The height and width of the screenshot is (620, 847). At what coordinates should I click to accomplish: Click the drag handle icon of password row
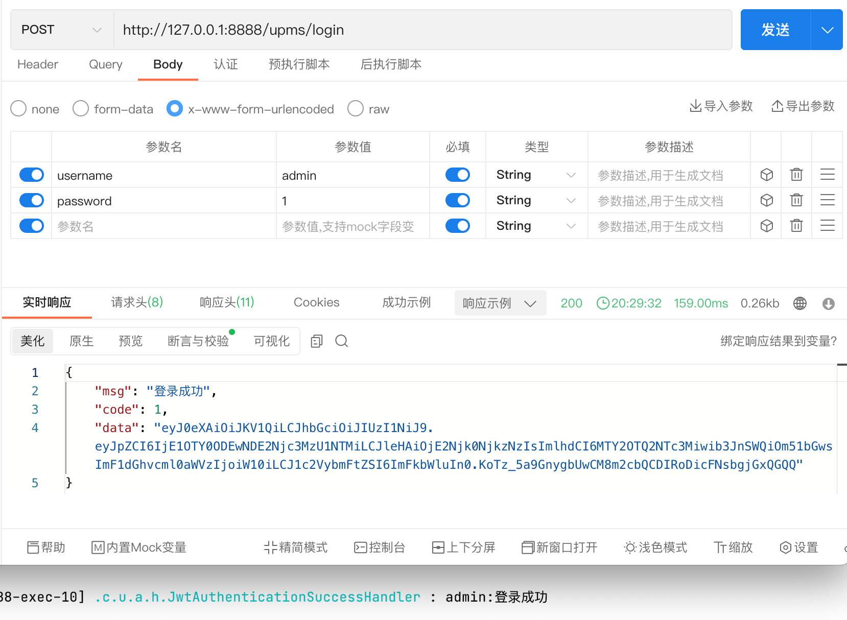(828, 200)
